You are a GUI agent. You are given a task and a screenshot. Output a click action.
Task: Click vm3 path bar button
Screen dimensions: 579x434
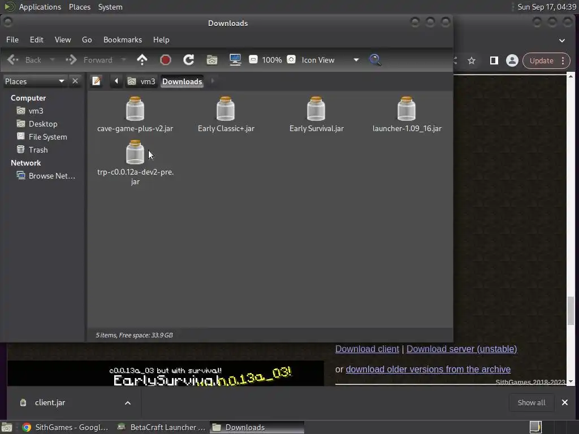click(142, 81)
